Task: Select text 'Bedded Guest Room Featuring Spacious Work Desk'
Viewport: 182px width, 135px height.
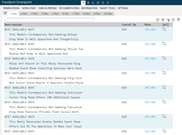Action: (x=45, y=68)
